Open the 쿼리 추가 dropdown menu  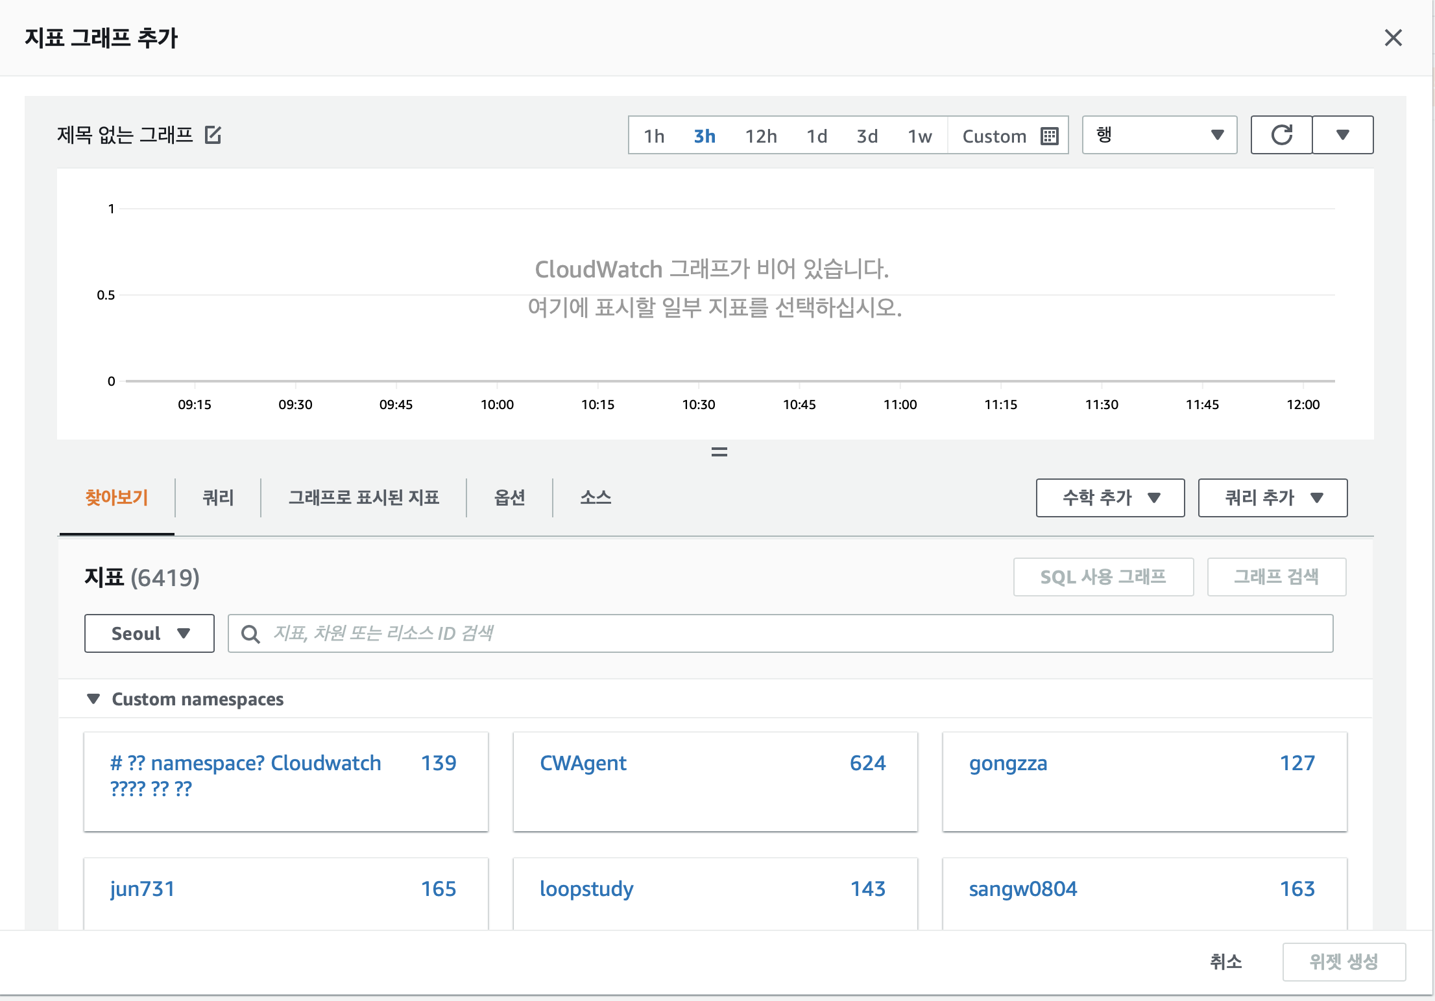click(1272, 498)
